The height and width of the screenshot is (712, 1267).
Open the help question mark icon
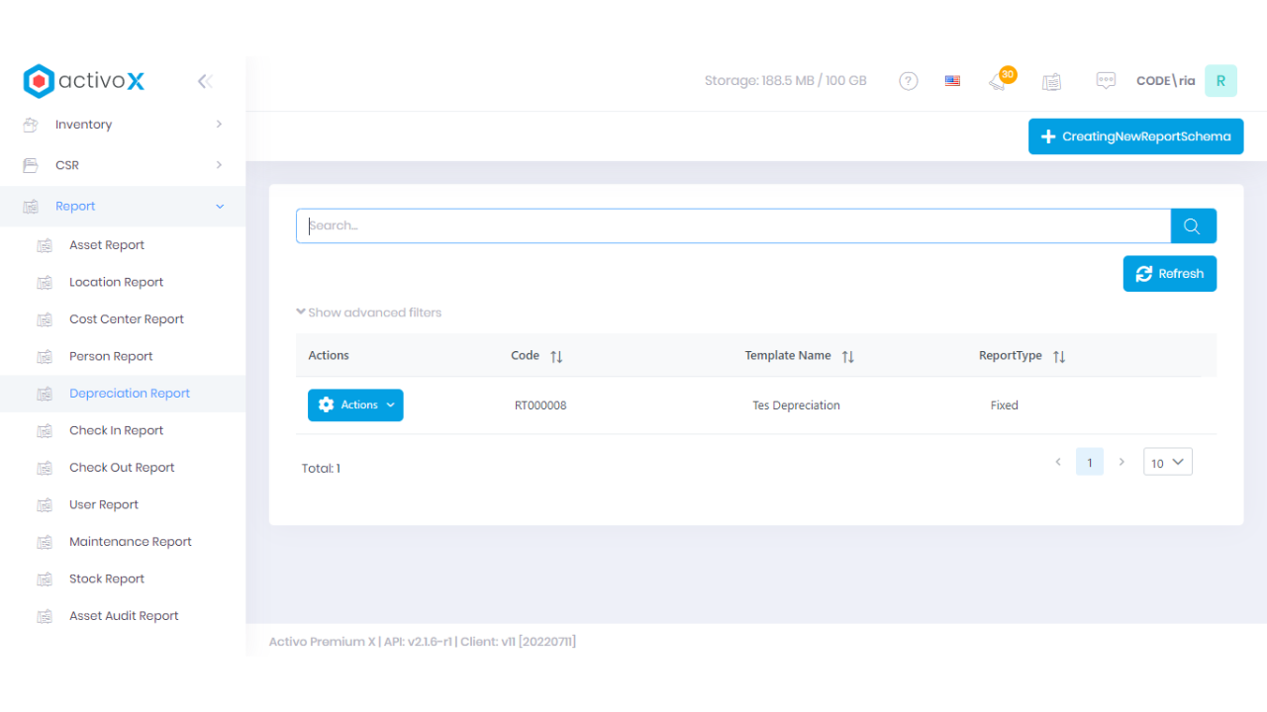click(x=908, y=81)
